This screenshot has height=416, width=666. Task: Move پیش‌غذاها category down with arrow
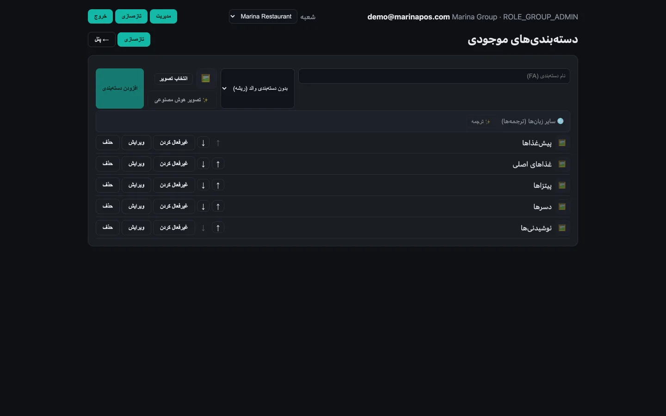coord(203,143)
